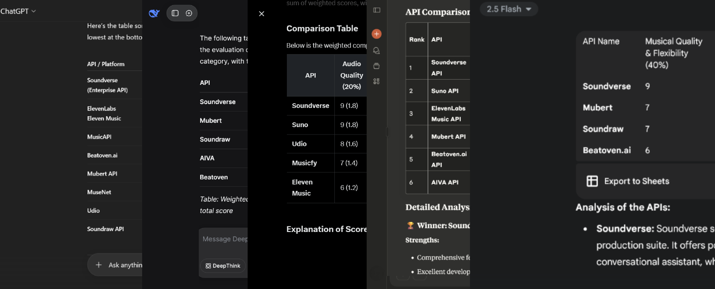The image size is (715, 289).
Task: Click the plus icon beside Ask anything
Action: coord(99,265)
